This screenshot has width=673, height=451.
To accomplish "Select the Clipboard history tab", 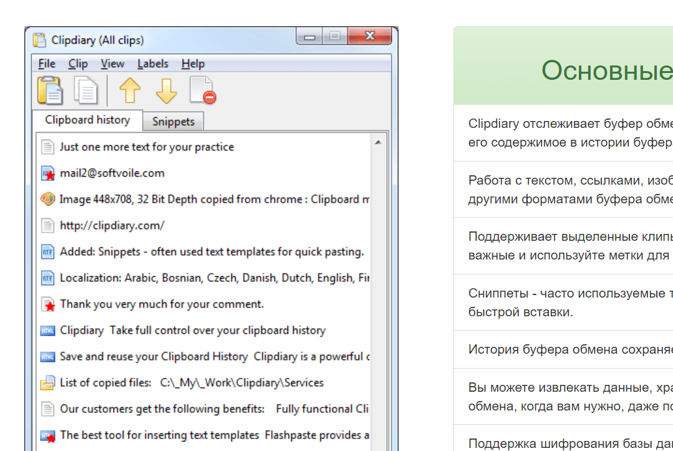I will [87, 120].
